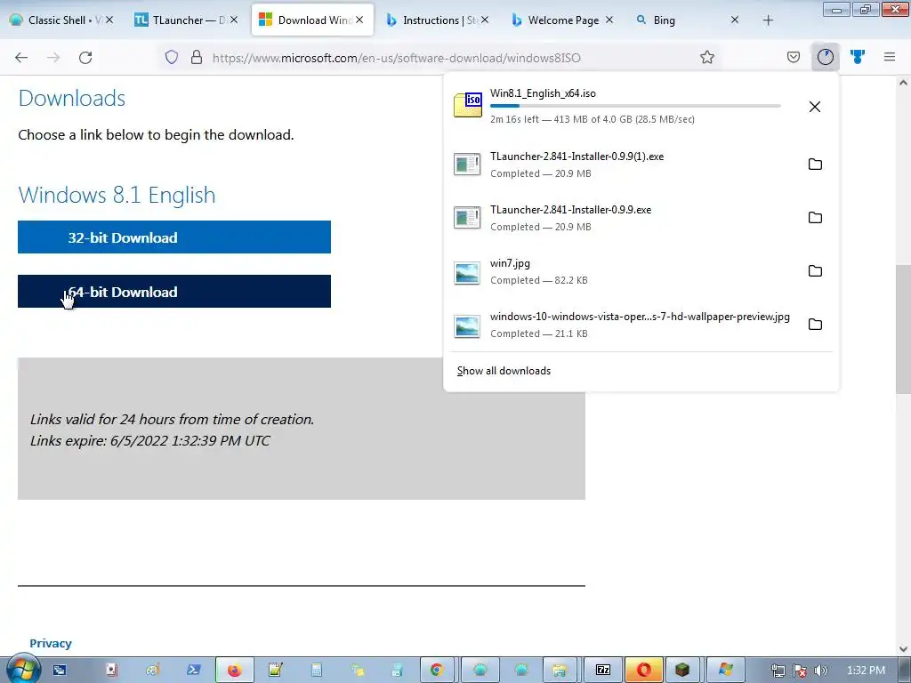Cancel the Win8.1_English_x64.iso download

pyautogui.click(x=815, y=107)
